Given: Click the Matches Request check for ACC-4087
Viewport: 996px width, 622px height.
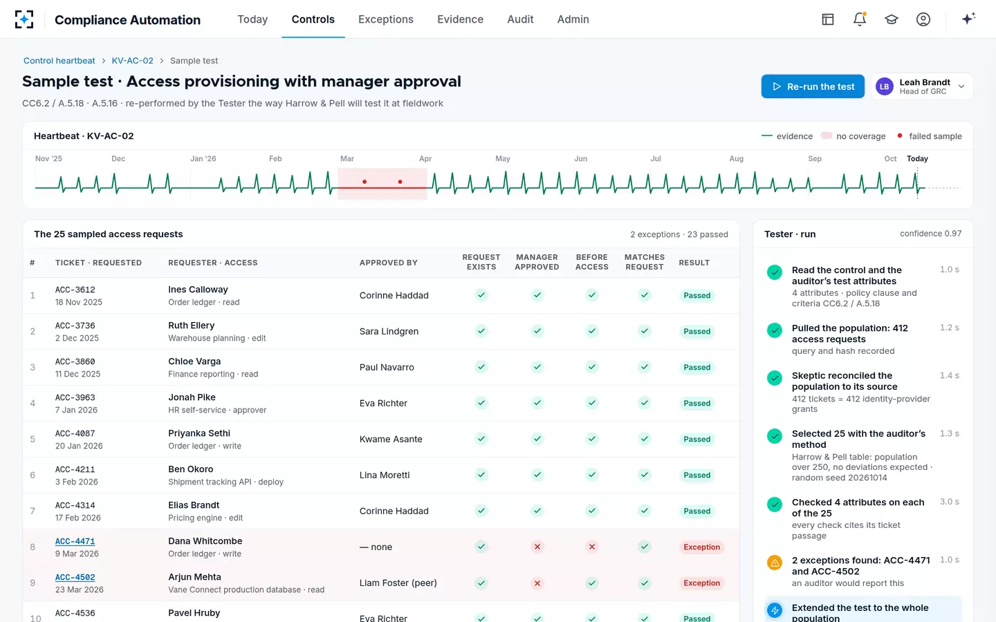Looking at the screenshot, I should point(645,439).
